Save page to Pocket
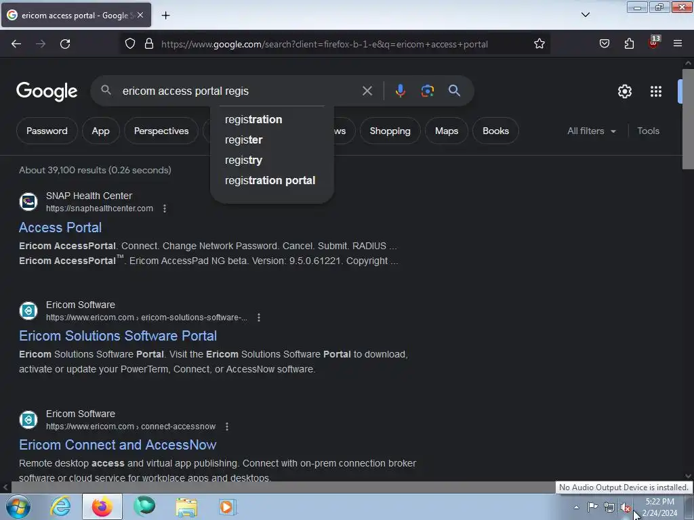This screenshot has height=520, width=694. point(604,44)
